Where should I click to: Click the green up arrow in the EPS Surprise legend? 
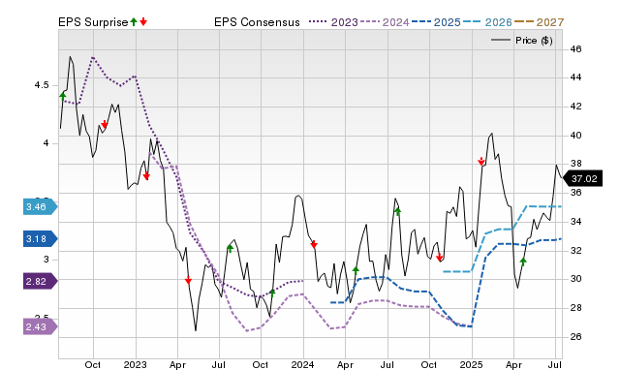click(134, 22)
